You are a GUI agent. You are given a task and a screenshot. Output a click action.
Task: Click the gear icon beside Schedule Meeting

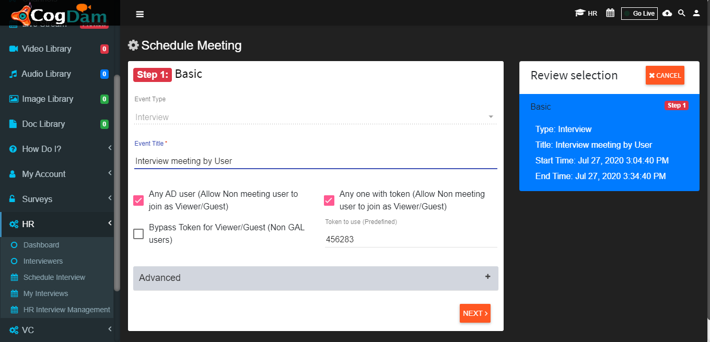pos(133,45)
